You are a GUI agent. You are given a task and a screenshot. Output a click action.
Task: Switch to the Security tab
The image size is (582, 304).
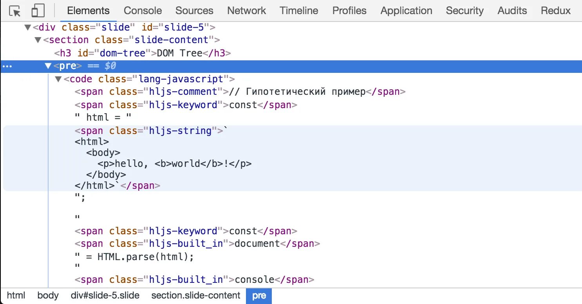(465, 11)
